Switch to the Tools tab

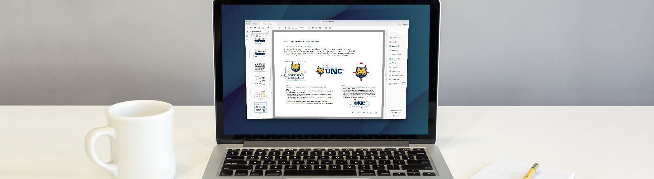pyautogui.click(x=255, y=24)
